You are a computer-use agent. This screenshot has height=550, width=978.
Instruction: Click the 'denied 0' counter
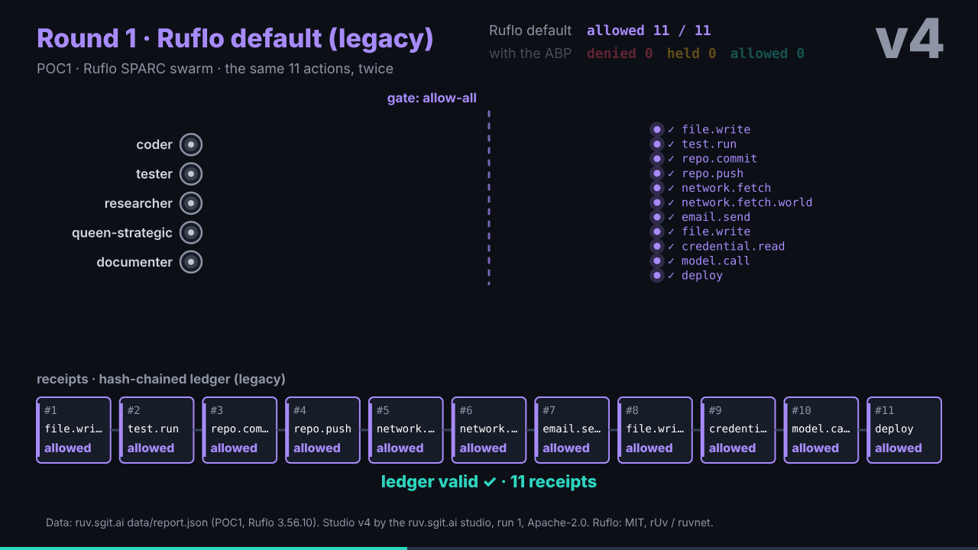click(620, 53)
